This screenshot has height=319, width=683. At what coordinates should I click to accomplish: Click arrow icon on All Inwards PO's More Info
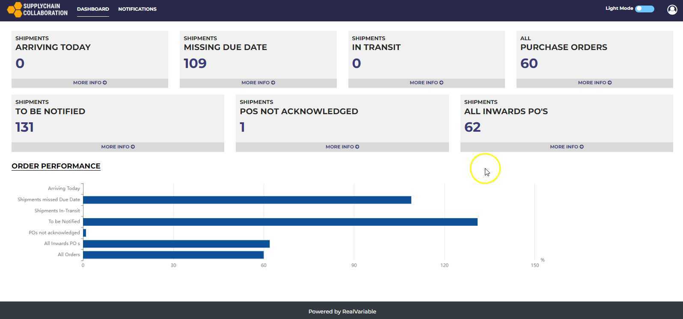coord(582,147)
